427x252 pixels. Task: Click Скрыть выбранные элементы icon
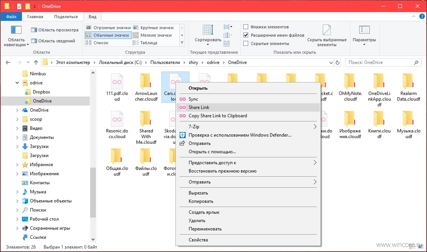pos(327,30)
